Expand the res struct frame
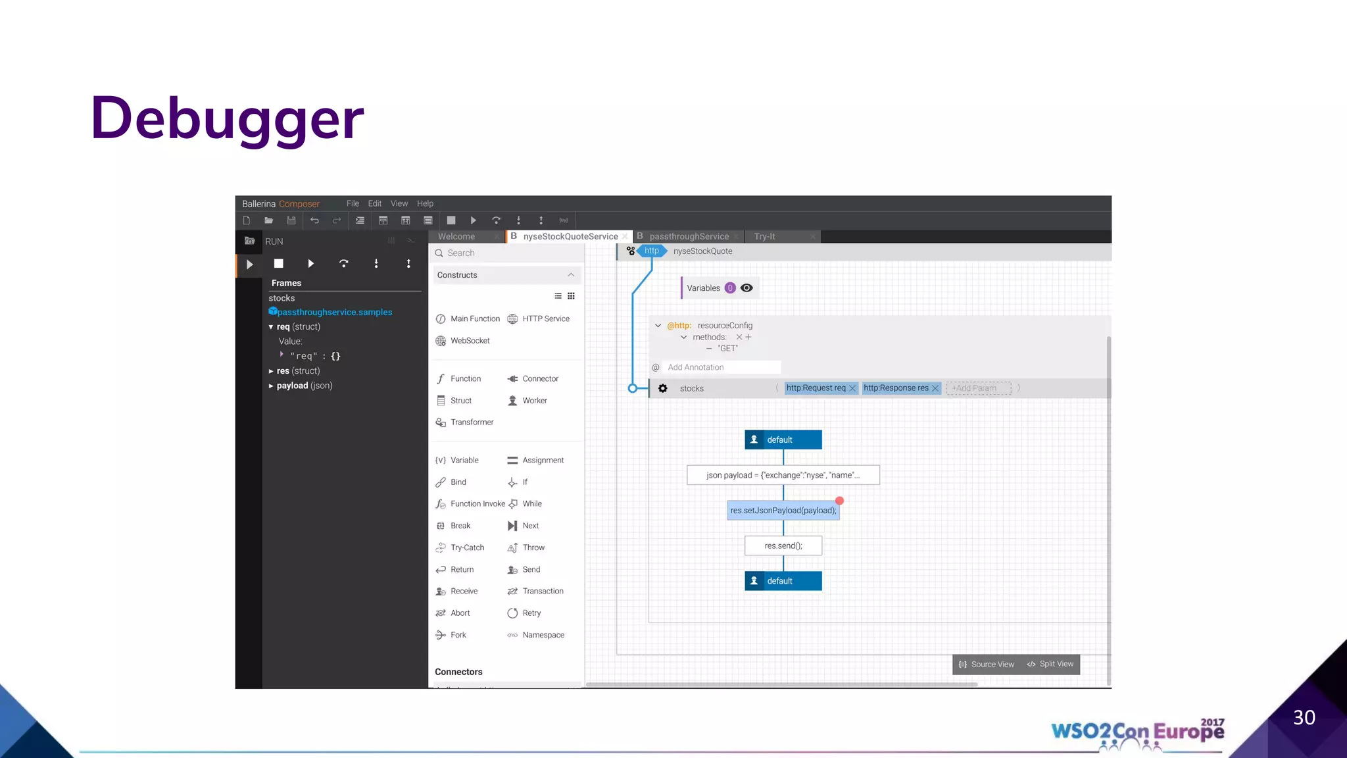 click(x=270, y=371)
